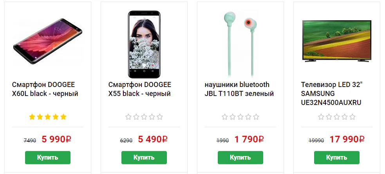This screenshot has width=385, height=174.
Task: Click Купить for DOOGEE X55
Action: 144,157
